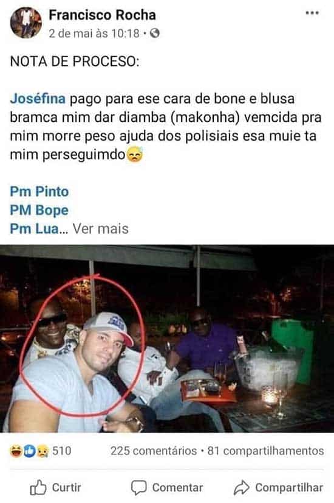Screen dimensions: 334x503
Task: Click the Compartilhar share arrow button
Action: [278, 488]
